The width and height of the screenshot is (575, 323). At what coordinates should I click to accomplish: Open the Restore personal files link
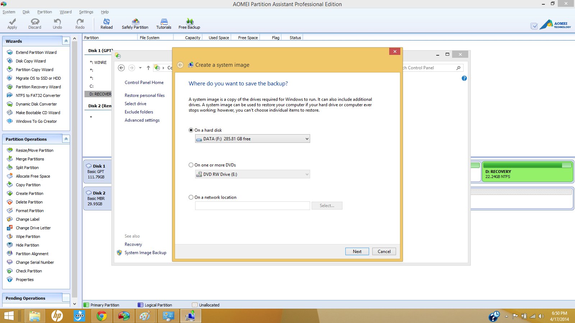tap(144, 95)
